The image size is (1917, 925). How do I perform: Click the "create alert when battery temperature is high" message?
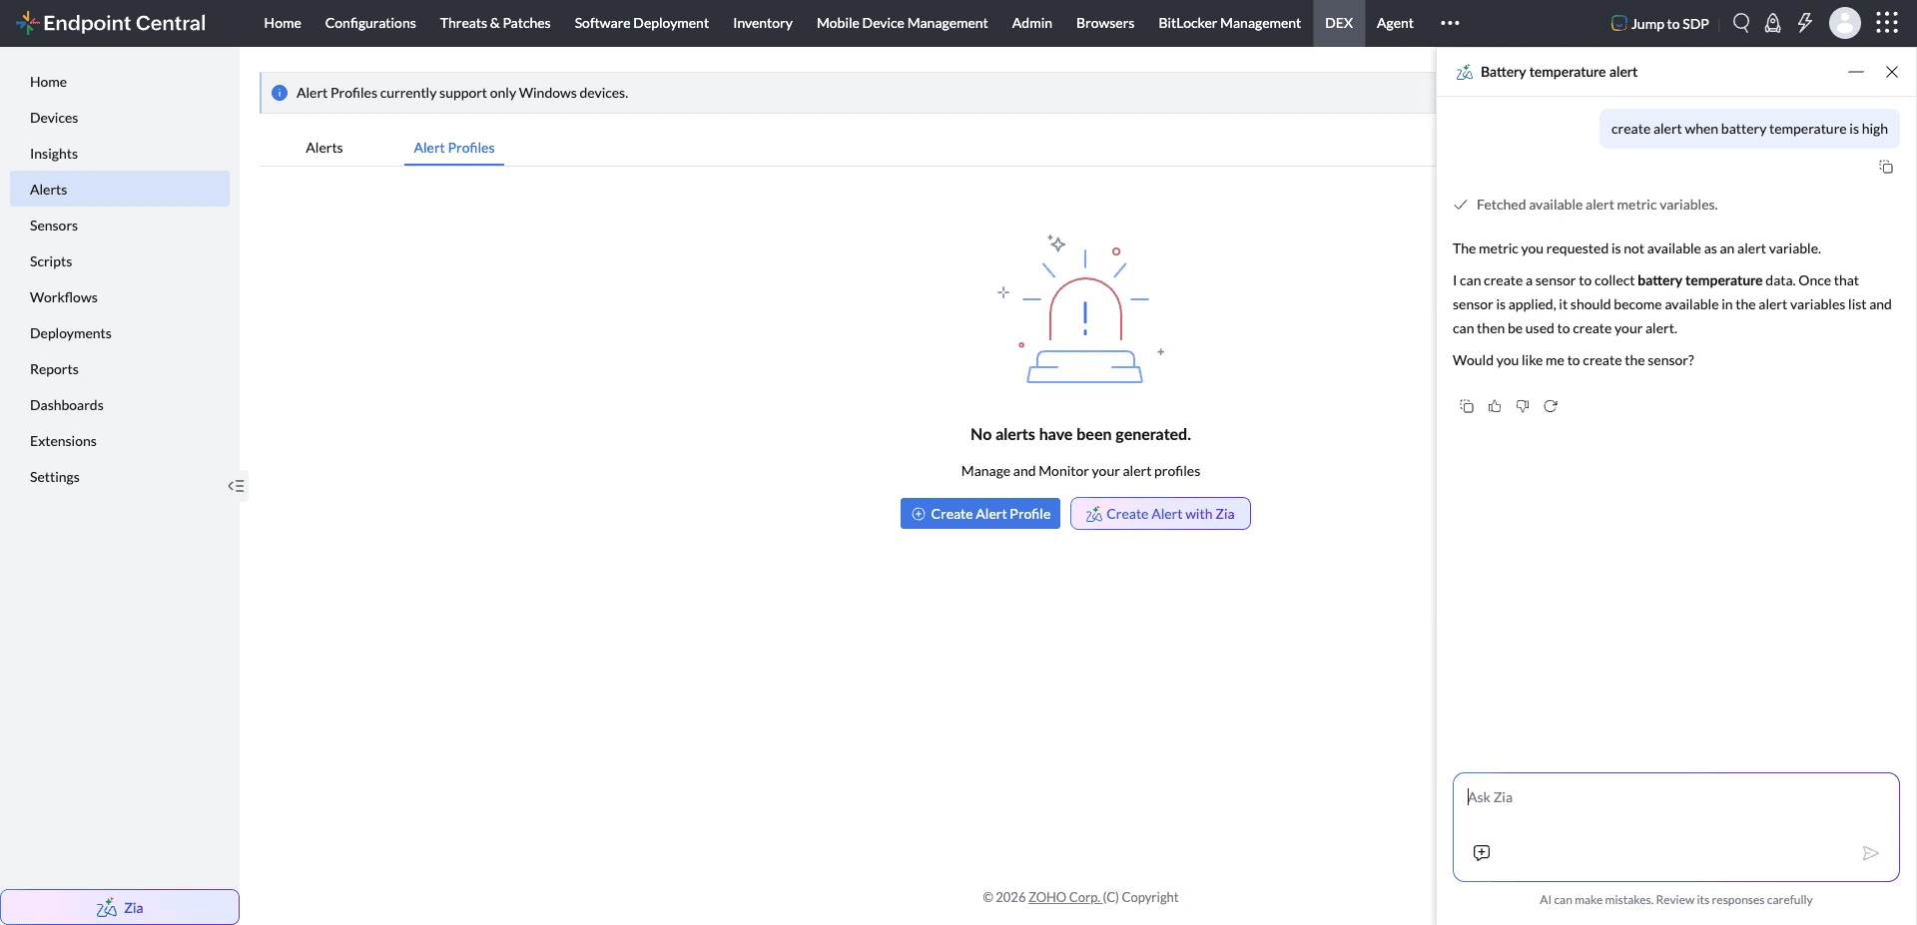point(1749,129)
